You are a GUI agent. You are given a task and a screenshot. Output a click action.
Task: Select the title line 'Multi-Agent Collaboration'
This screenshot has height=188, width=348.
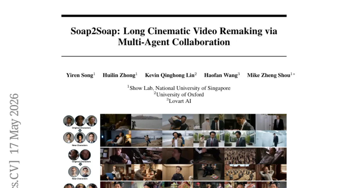[x=174, y=42]
